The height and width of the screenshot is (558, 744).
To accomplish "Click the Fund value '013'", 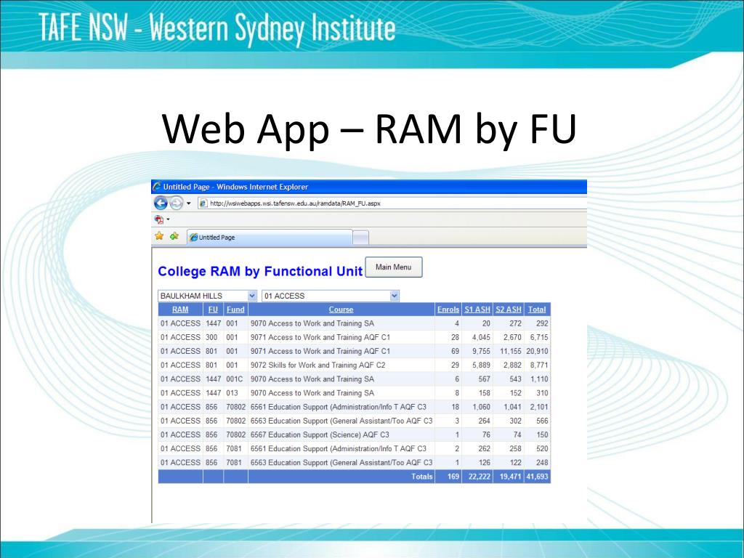I will (x=232, y=393).
